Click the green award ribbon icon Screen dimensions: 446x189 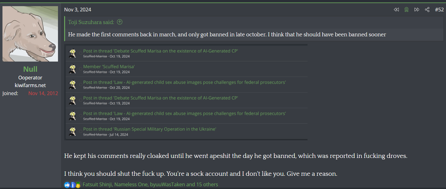click(x=407, y=10)
